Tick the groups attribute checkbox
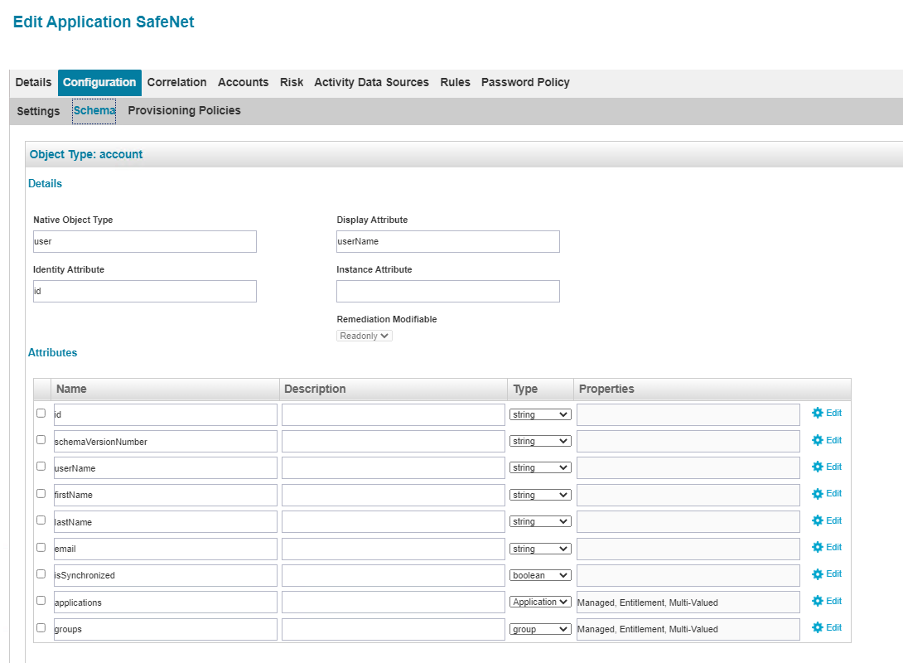Viewport: 903px width, 663px height. point(41,627)
